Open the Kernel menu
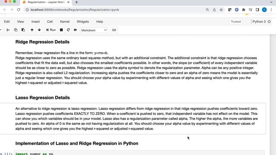Viewport: 276px width, 155px height. (65, 22)
